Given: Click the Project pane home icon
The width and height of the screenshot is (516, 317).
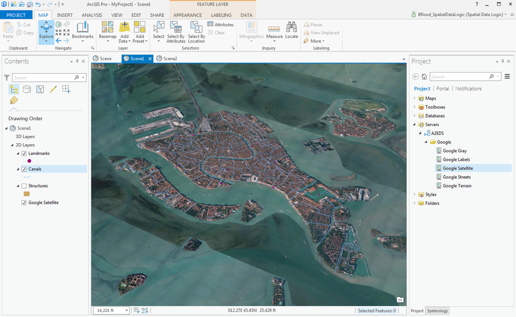Looking at the screenshot, I should [424, 77].
